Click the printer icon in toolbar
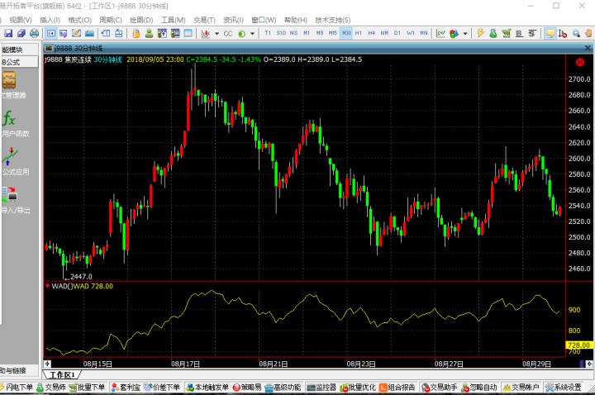595x395 pixels. [34, 33]
